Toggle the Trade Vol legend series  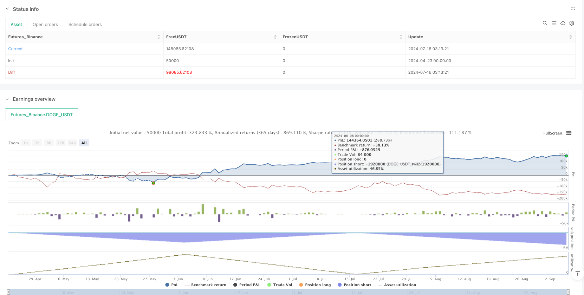(280, 285)
